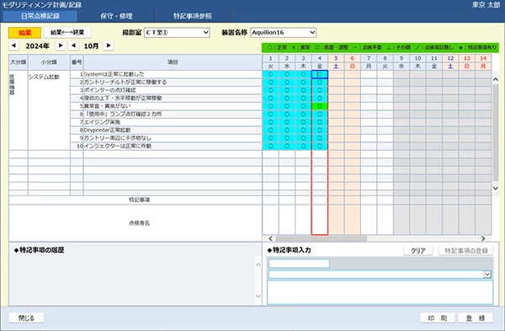
Task: Click the grid vertical scrollbar thumb
Action: pos(496,132)
